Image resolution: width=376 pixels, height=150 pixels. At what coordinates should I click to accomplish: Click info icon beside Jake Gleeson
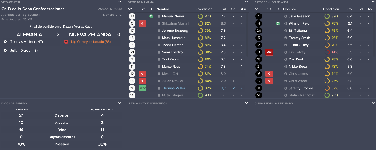coord(285,16)
